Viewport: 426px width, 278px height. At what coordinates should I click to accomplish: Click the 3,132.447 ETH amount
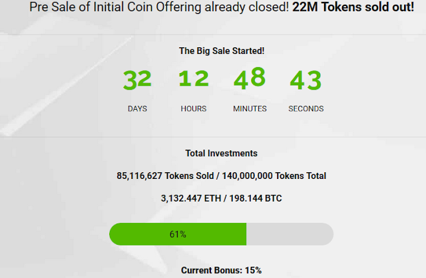[191, 198]
